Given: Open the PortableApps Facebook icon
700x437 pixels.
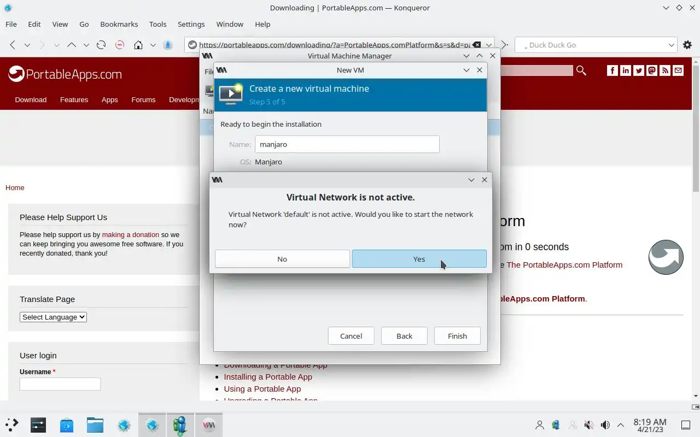Looking at the screenshot, I should click(612, 70).
